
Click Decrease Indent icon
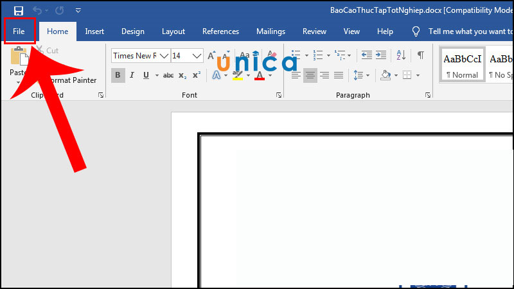point(366,55)
